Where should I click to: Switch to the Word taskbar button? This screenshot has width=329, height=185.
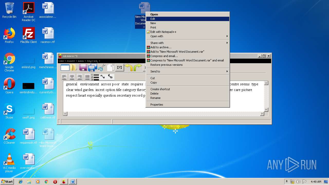[73, 182]
